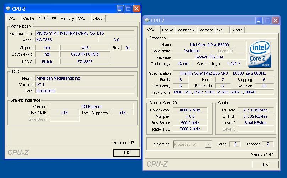
Task: Click the L1 Inst. 2 x 32 KBytes value
Action: click(x=256, y=116)
